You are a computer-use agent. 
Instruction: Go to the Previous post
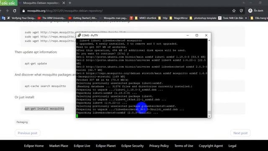click(x=28, y=133)
